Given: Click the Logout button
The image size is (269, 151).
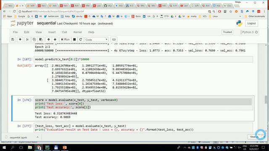Looking at the screenshot, I should click(251, 23).
